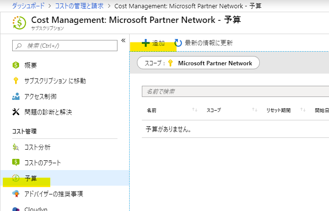Image resolution: width=329 pixels, height=211 pixels.
Task: Click the magnifier icon in sidebar search
Action: point(19,46)
